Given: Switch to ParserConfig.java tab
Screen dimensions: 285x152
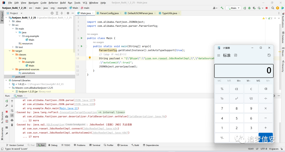Looking at the screenshot, I should click(109, 13).
